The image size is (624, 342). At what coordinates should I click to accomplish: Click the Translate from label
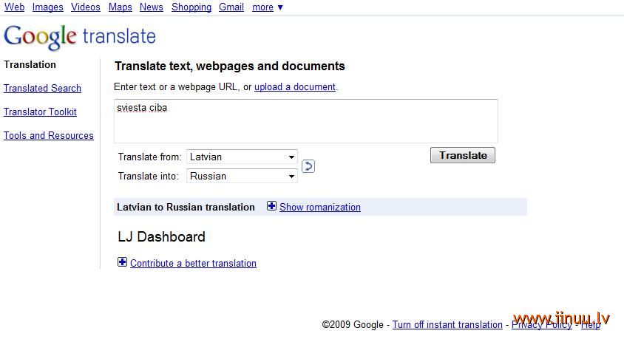click(149, 157)
